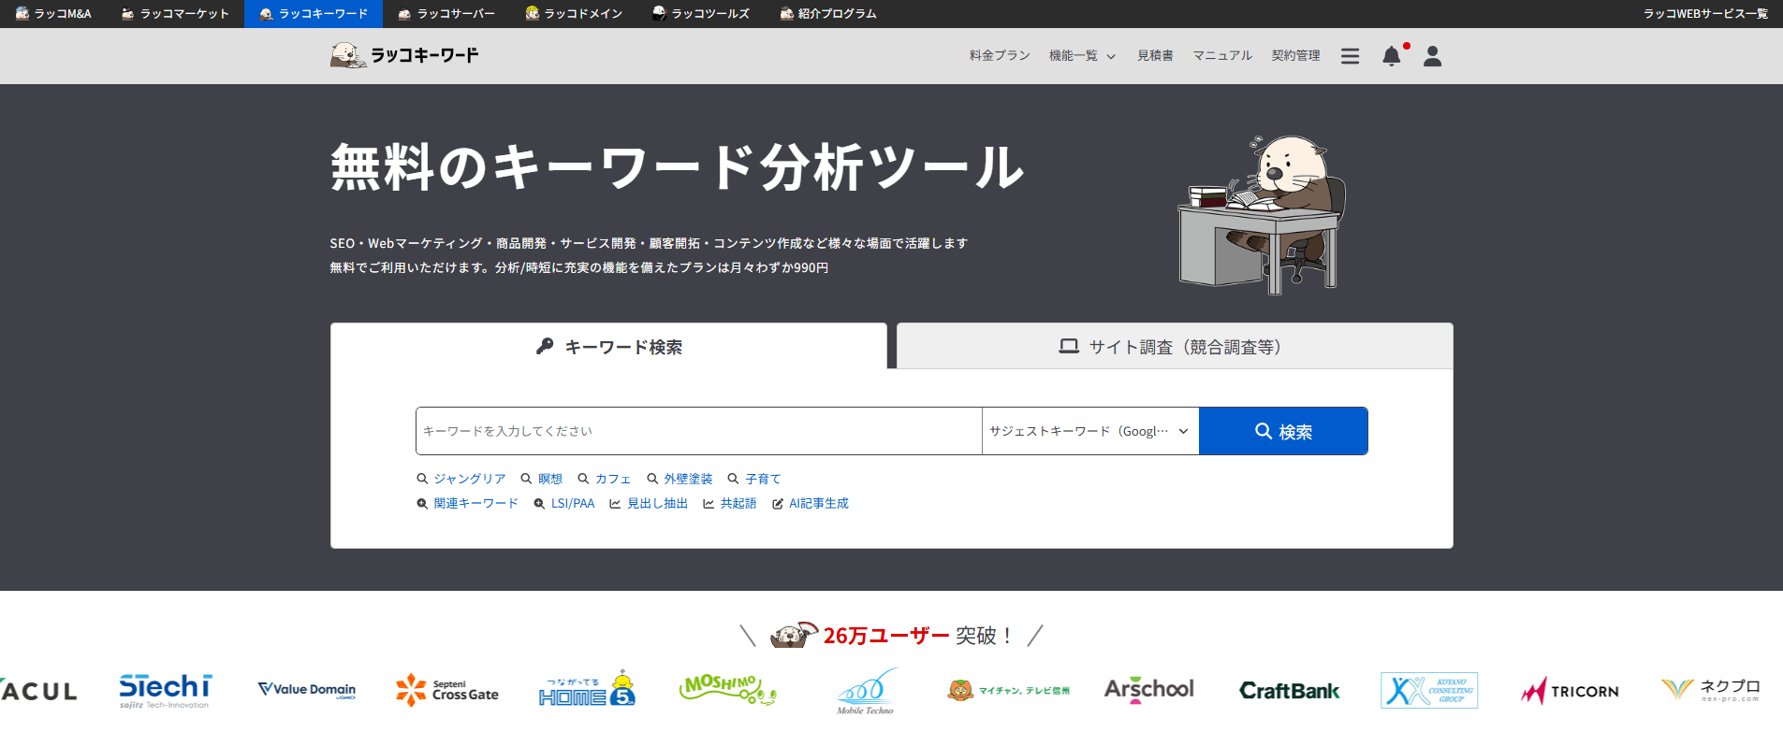Viewport: 1783px width, 732px height.
Task: Click the 26万ユーザー突破 text
Action: pos(918,636)
